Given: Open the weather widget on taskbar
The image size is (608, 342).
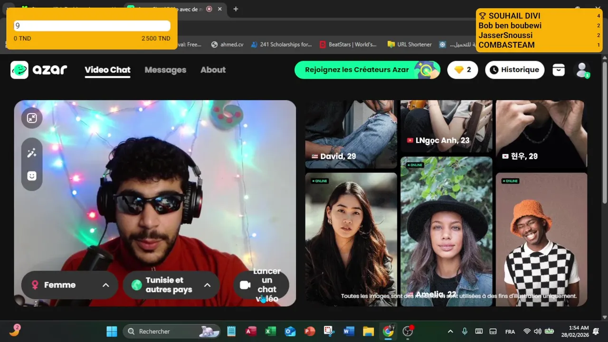Looking at the screenshot, I should (x=15, y=331).
